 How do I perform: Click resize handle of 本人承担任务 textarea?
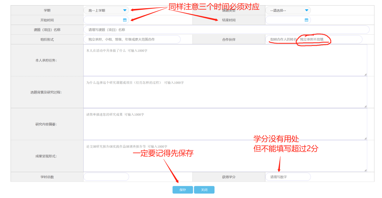click(x=365, y=74)
